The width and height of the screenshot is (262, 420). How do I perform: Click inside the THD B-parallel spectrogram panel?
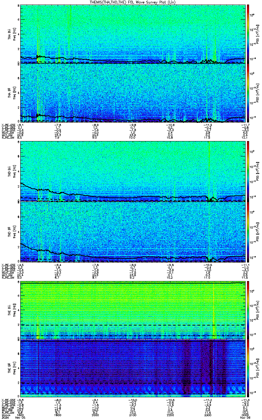click(x=133, y=231)
